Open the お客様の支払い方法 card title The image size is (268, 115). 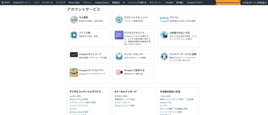coord(180,33)
